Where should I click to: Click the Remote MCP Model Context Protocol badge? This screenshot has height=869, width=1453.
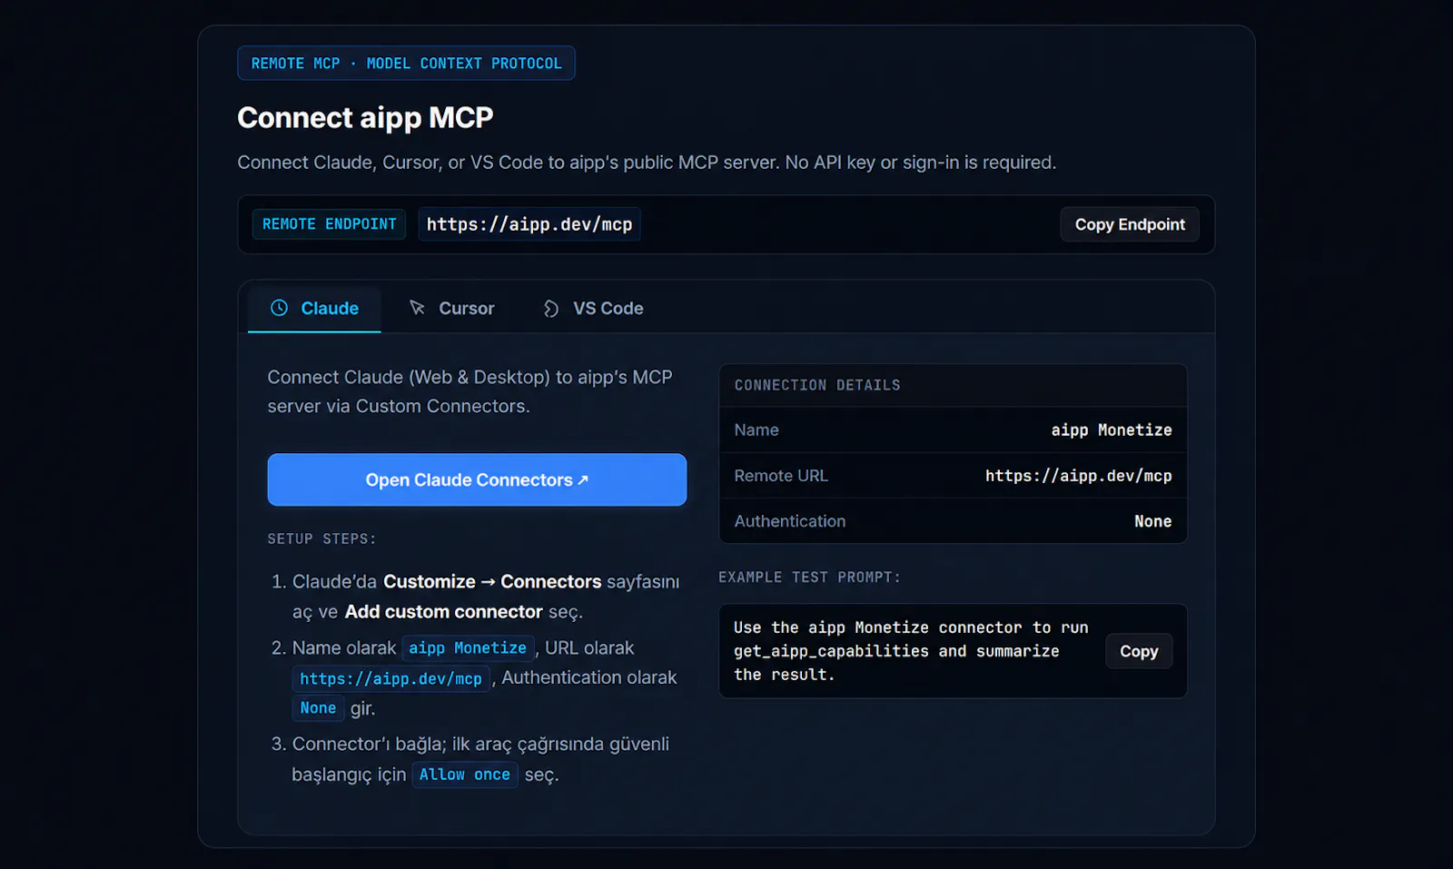406,64
